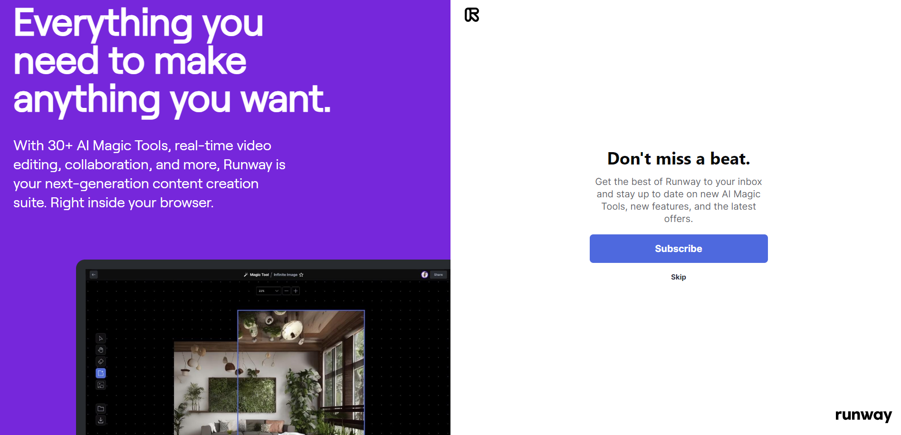
Task: Click the Magic Tool breadcrumb label
Action: coord(259,275)
